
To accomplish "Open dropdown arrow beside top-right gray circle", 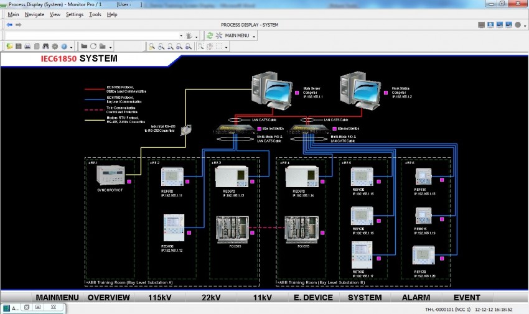I will (x=525, y=26).
